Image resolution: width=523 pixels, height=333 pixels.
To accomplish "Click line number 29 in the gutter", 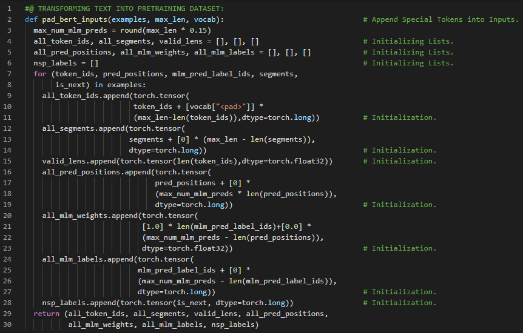I will coord(9,314).
